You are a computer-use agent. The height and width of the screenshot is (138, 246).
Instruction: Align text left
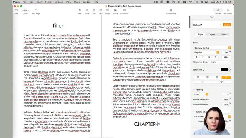[x=198, y=77]
